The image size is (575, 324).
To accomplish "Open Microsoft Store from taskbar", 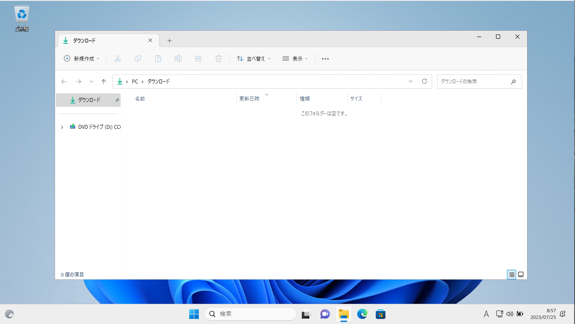I will coord(381,314).
